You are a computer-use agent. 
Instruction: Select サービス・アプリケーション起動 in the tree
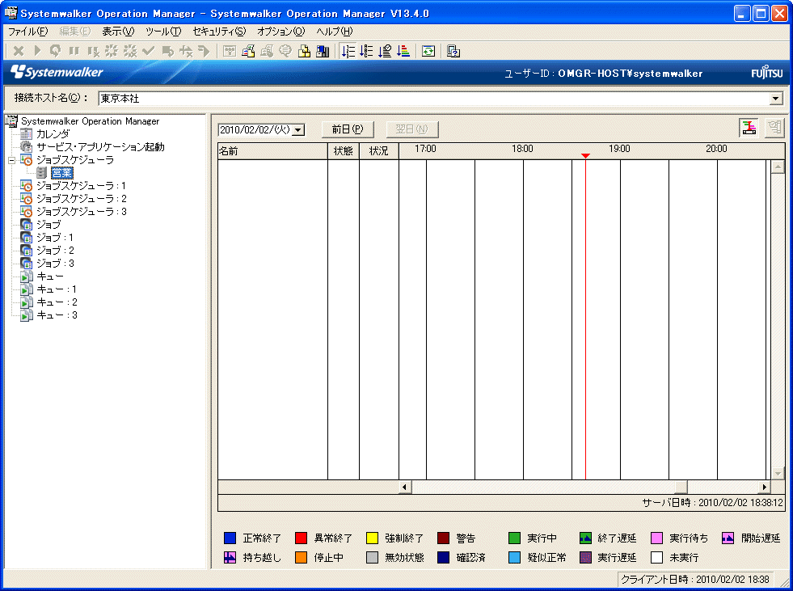pyautogui.click(x=100, y=147)
